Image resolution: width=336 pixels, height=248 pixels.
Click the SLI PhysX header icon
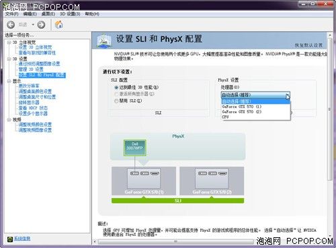tap(103, 40)
